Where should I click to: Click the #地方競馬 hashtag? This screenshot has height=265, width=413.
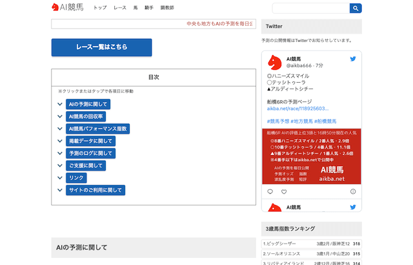(x=301, y=122)
